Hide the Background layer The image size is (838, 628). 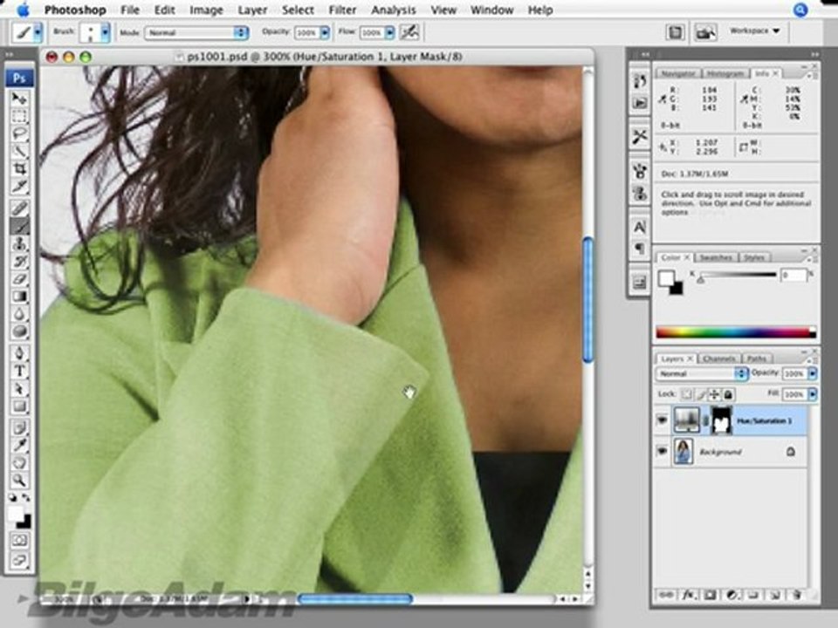tap(663, 452)
